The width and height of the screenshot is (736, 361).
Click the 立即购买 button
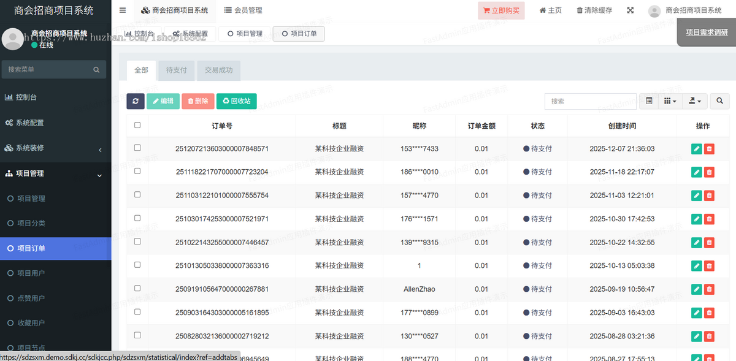500,10
